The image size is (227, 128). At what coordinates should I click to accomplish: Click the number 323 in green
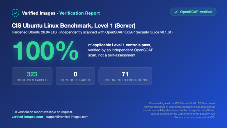point(32,74)
